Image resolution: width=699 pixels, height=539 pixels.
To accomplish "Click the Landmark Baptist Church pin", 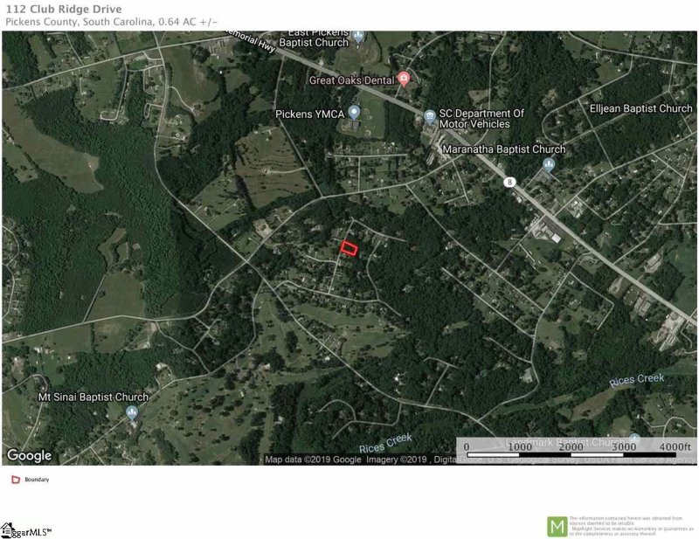I will [x=634, y=439].
